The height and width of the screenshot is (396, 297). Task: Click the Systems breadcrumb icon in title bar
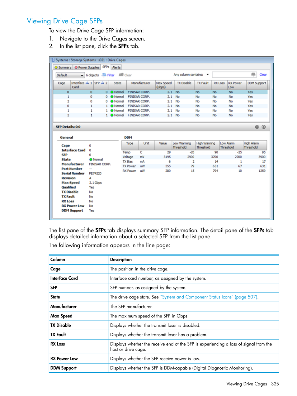tap(53, 60)
